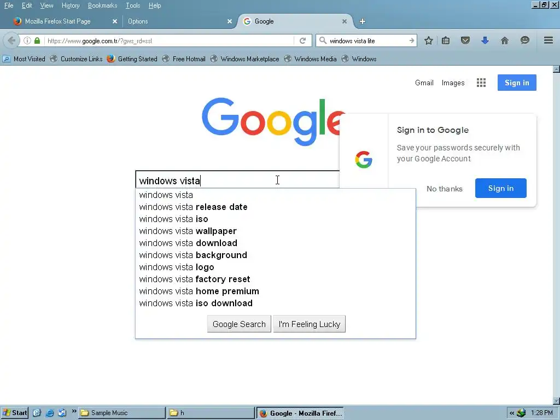Click the magnifier icon in the search box
This screenshot has width=560, height=420.
(323, 40)
